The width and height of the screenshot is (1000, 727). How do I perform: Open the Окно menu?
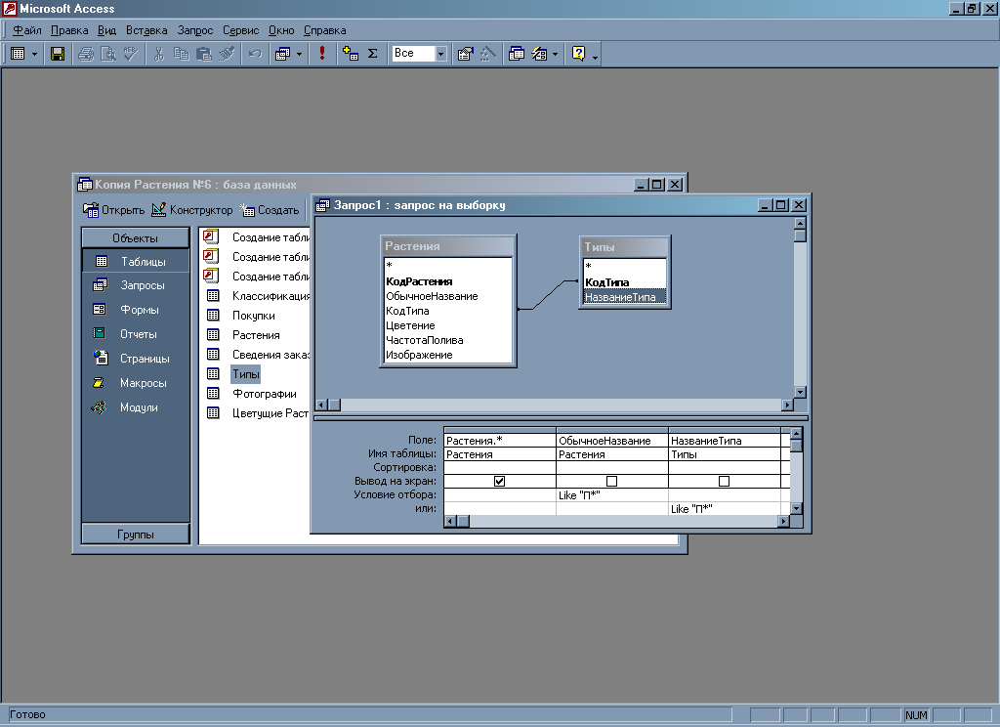[281, 30]
